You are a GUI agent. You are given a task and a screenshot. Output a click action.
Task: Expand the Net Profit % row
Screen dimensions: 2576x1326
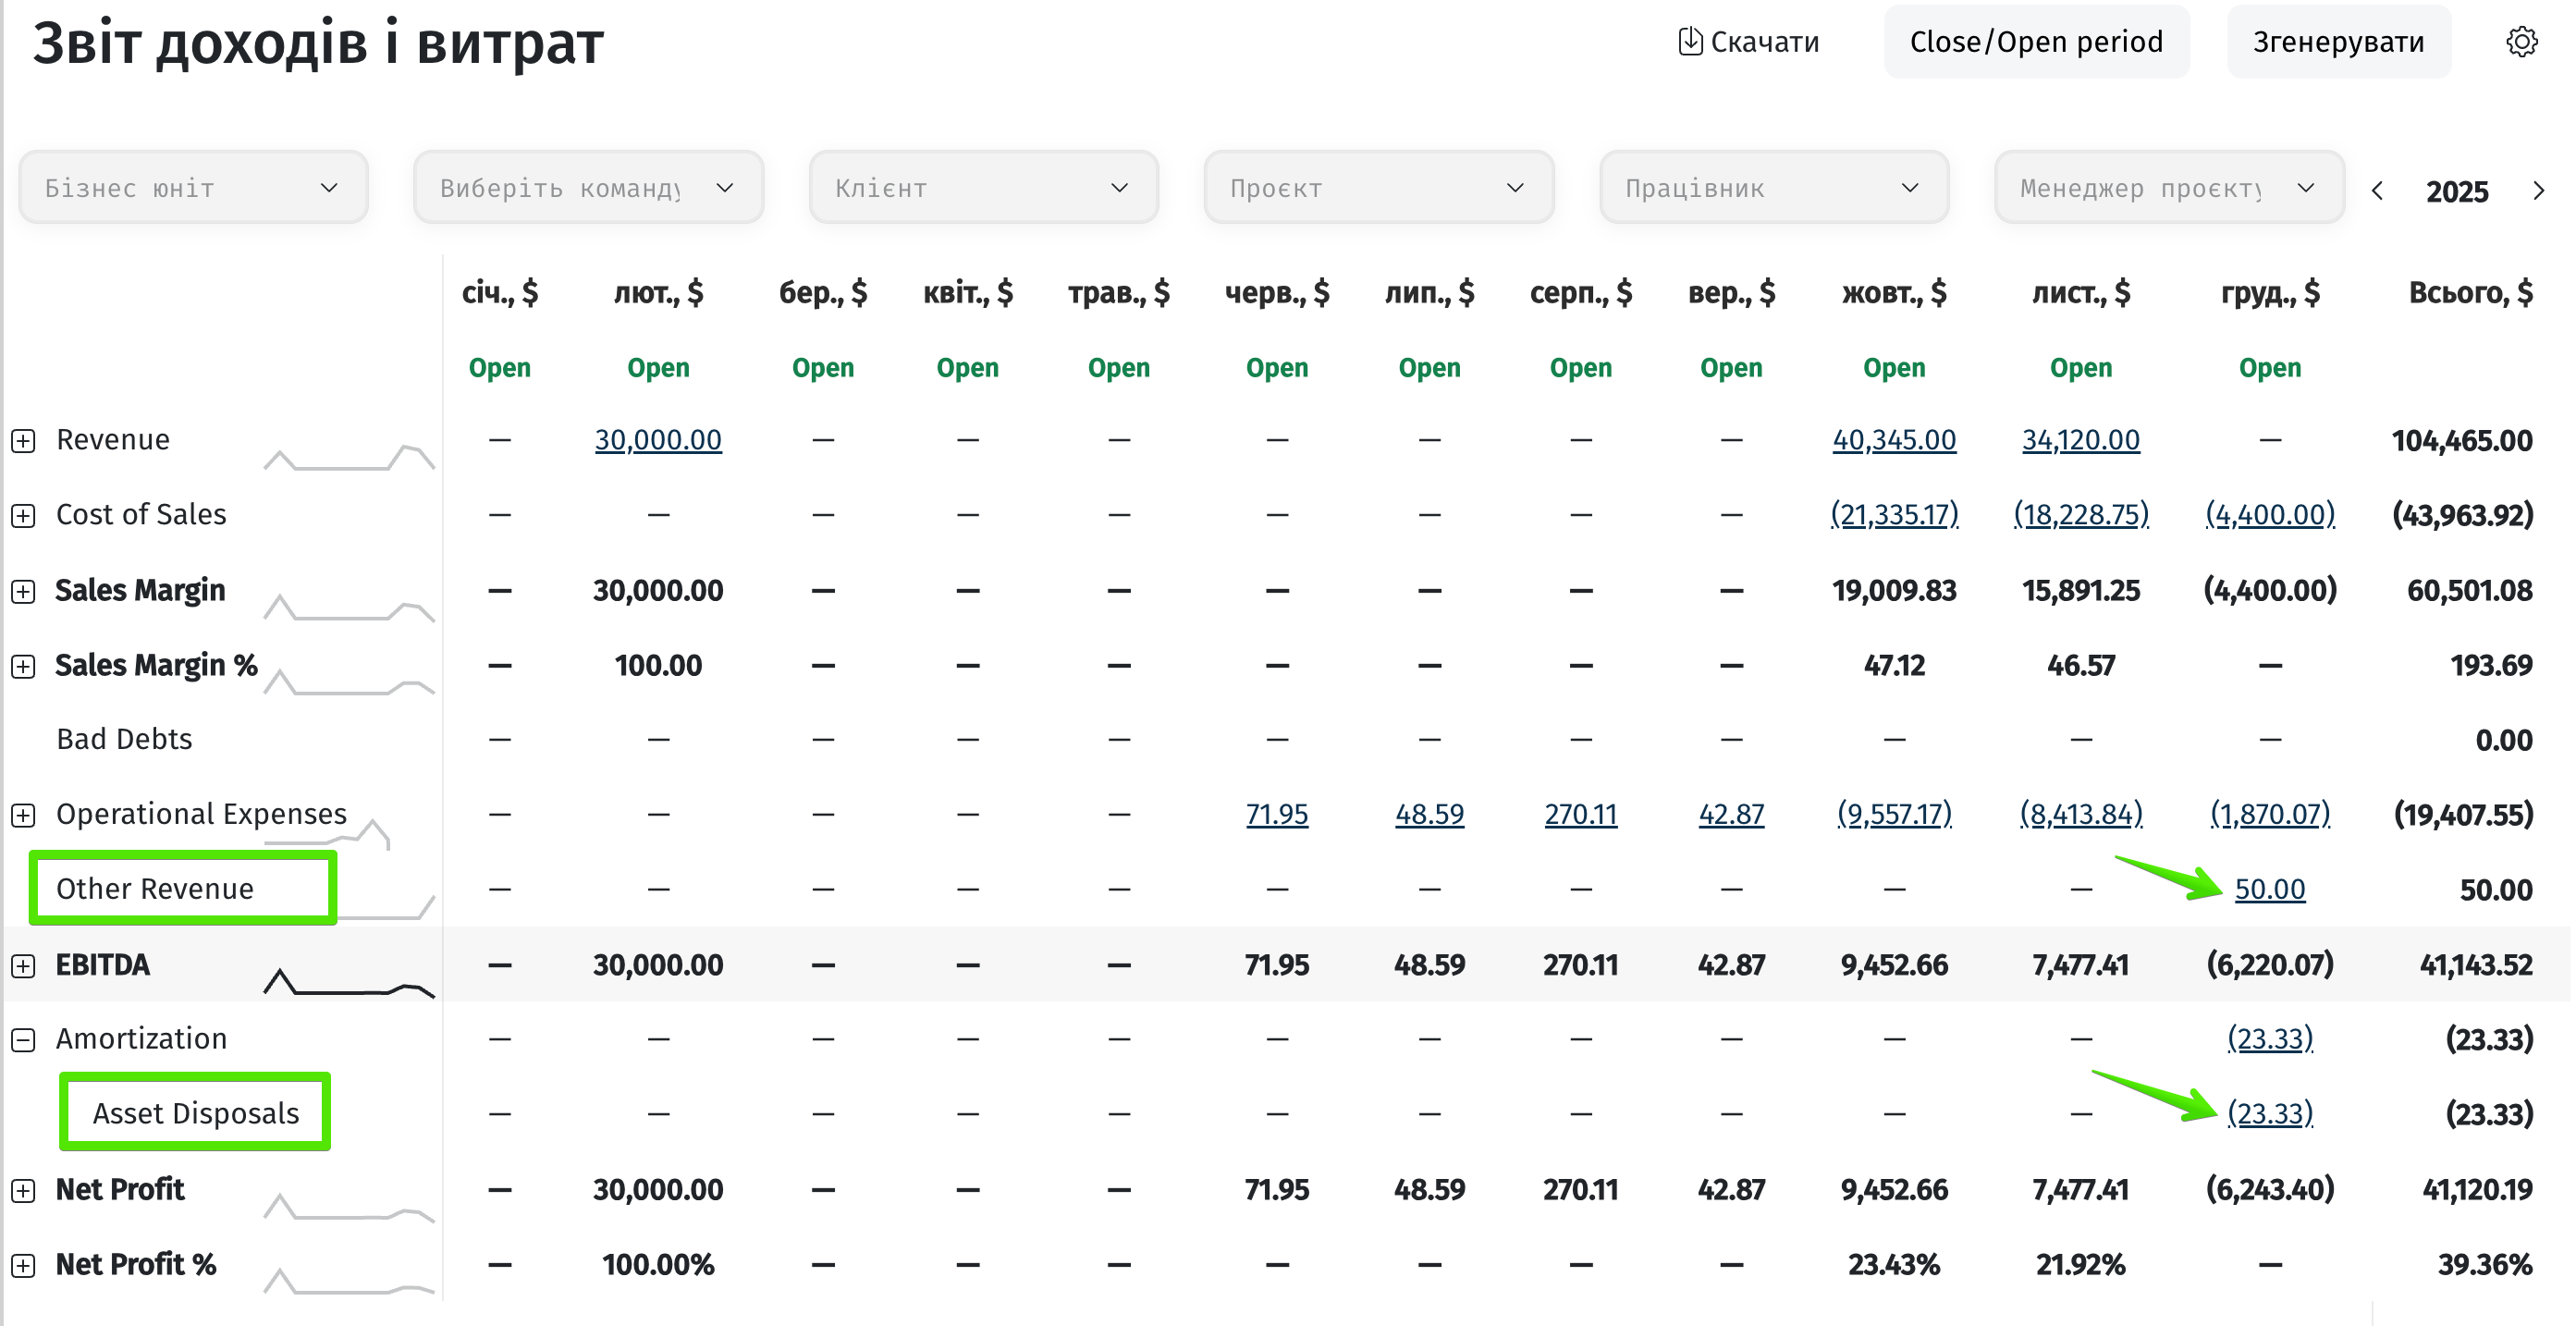(x=23, y=1266)
